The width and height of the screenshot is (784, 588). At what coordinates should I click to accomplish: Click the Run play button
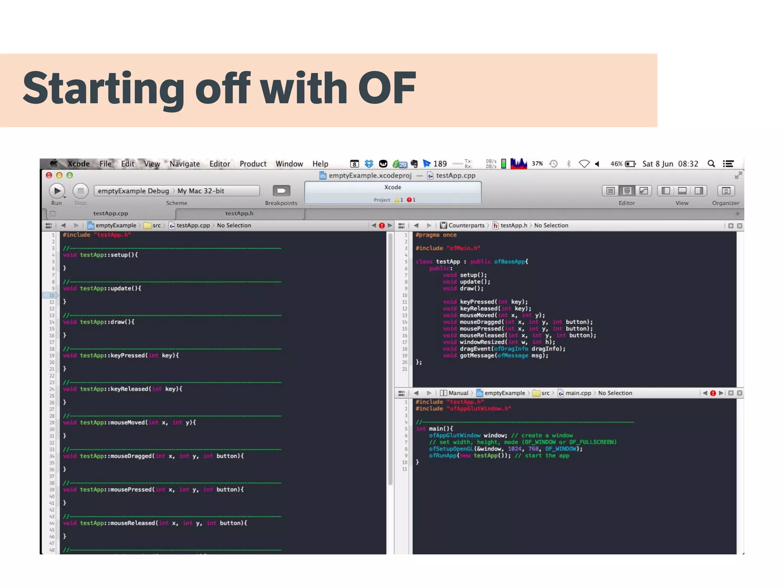tap(57, 191)
